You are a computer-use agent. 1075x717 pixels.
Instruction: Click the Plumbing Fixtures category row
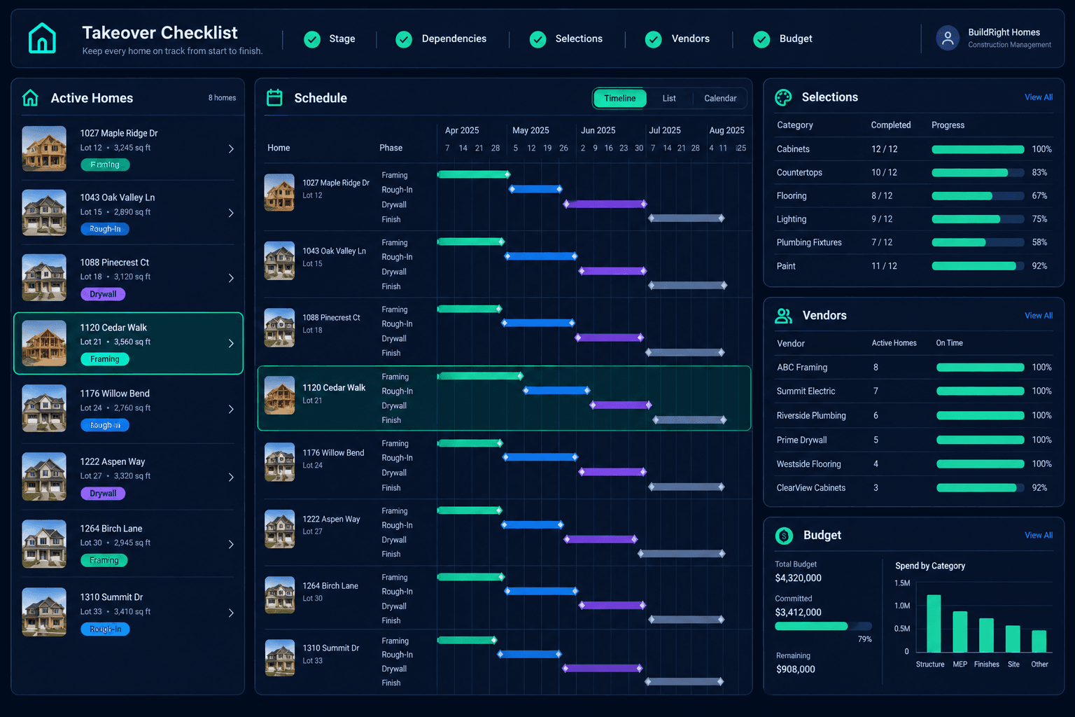(x=914, y=242)
